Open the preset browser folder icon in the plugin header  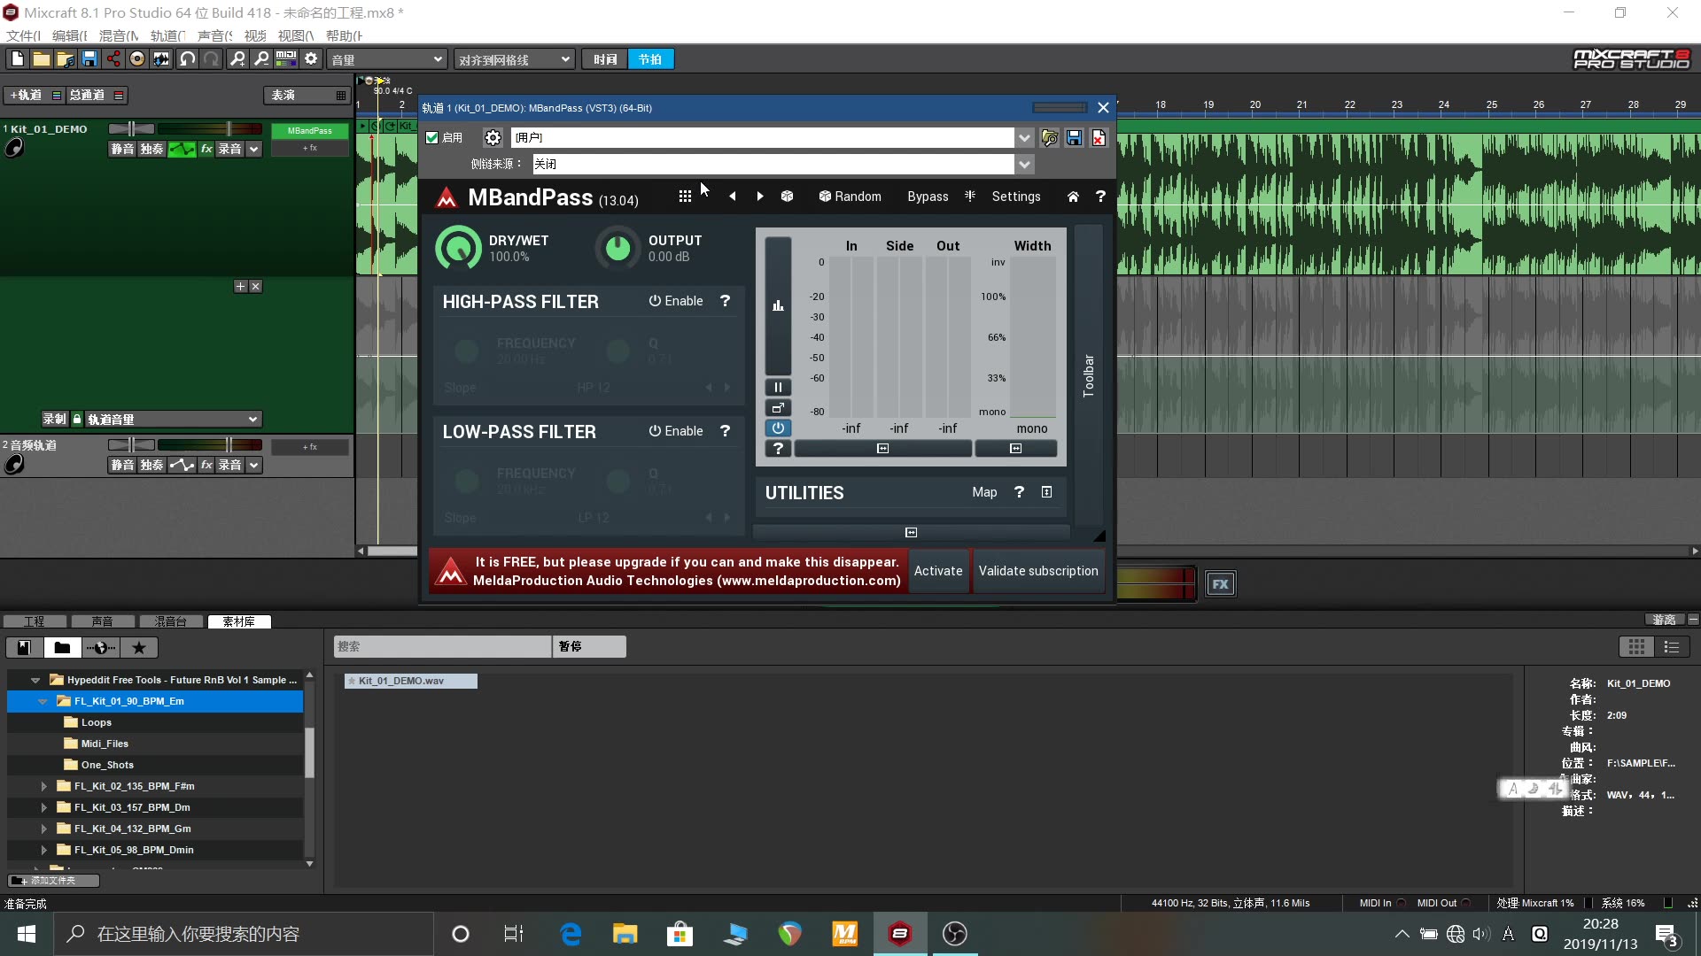point(1050,137)
